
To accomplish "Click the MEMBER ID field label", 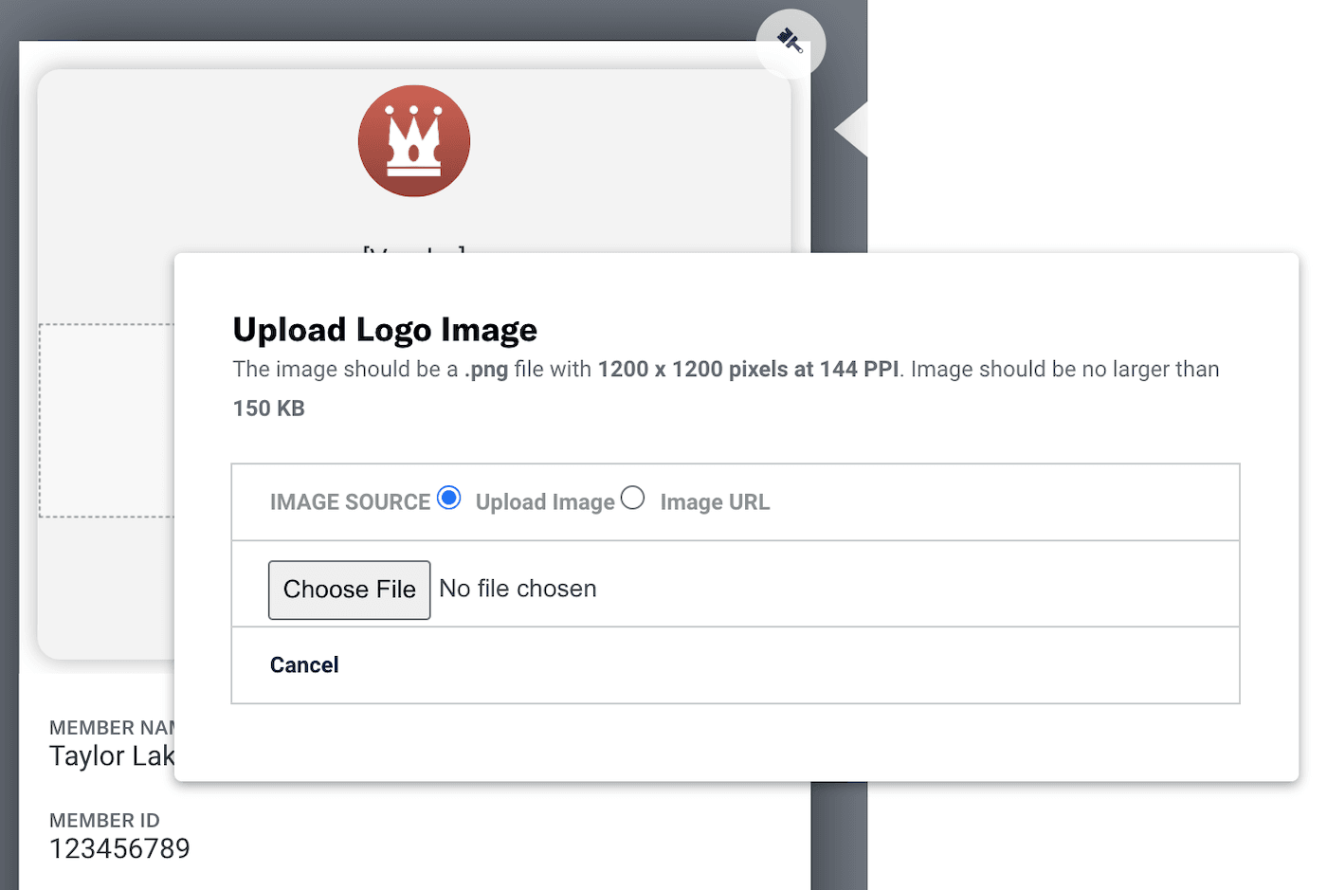I will [104, 821].
